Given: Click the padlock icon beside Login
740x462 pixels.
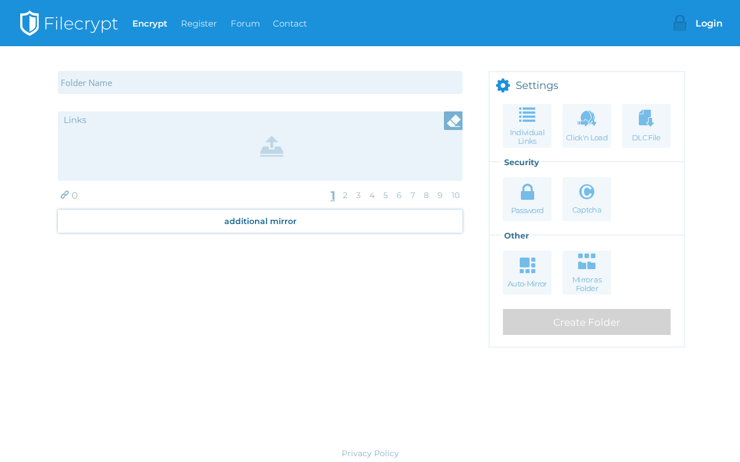Looking at the screenshot, I should pyautogui.click(x=680, y=23).
